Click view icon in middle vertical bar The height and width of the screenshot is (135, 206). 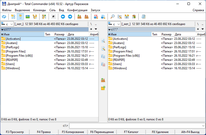(103, 41)
